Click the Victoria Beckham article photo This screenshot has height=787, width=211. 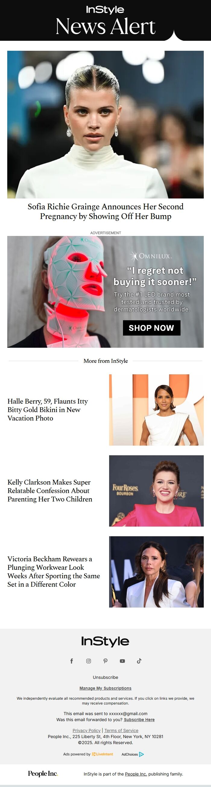(x=156, y=572)
